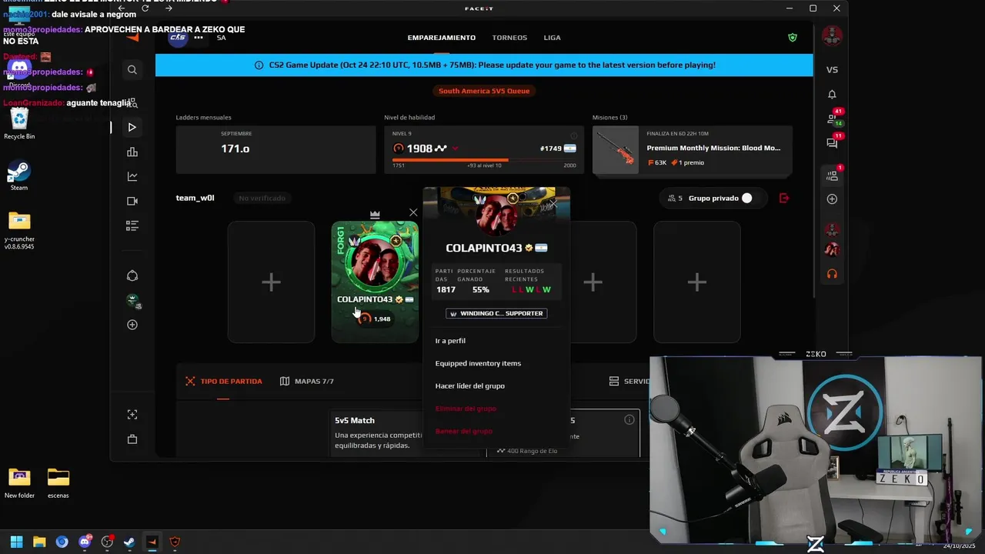The width and height of the screenshot is (985, 554).
Task: Open the Recycle Bin desktop icon
Action: point(19,123)
